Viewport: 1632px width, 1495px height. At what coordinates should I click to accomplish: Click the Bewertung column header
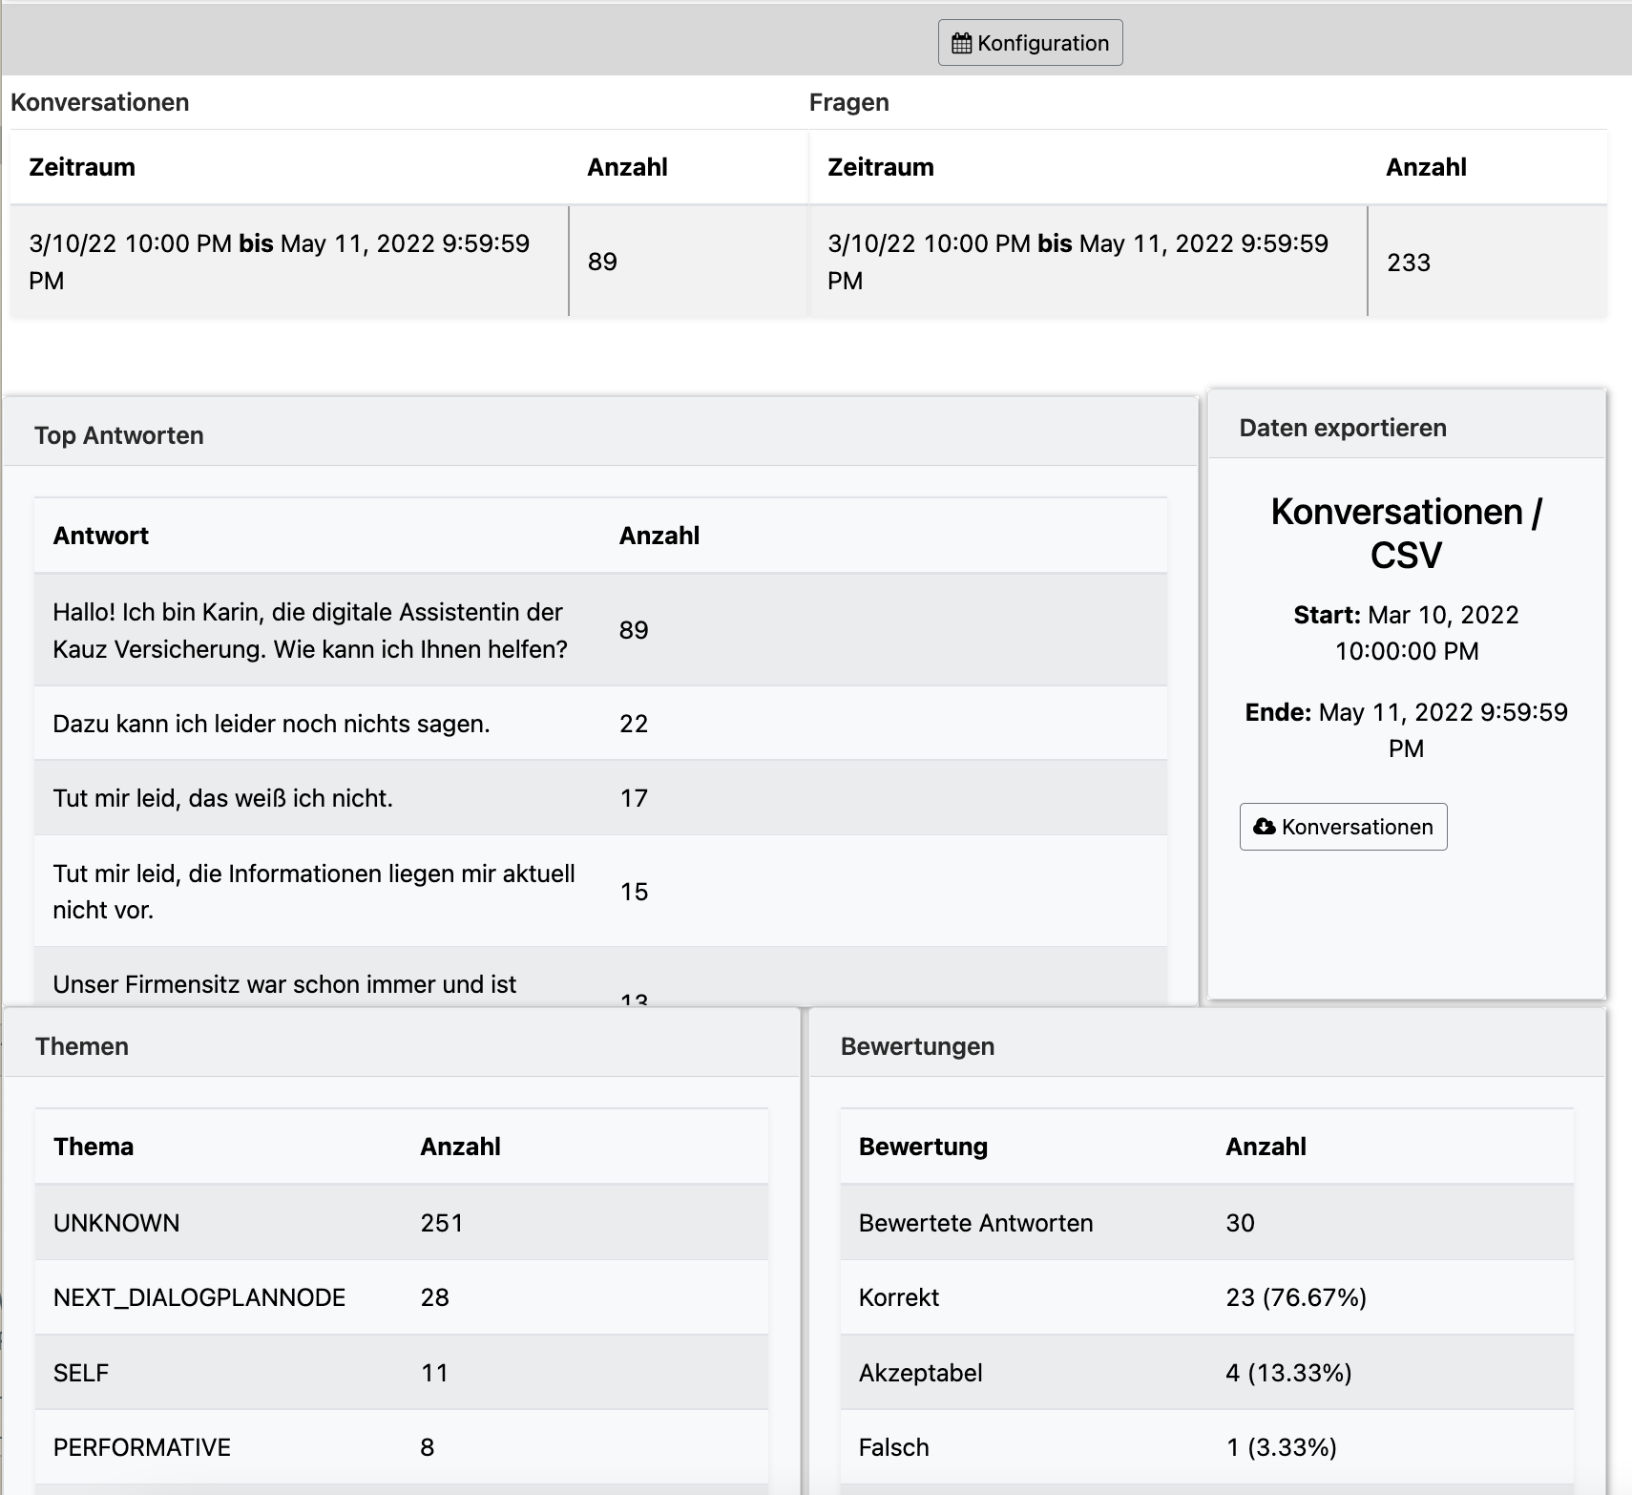[x=923, y=1147]
